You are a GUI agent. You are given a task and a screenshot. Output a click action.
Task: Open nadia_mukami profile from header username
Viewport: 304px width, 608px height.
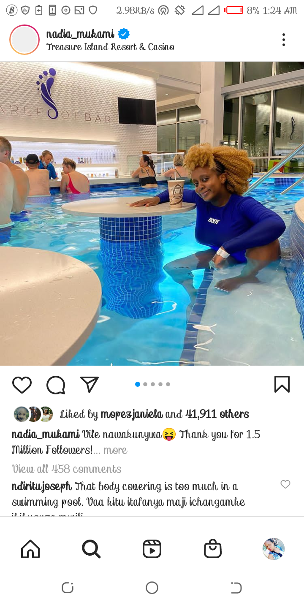(80, 34)
